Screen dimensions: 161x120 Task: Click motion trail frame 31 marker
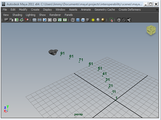[x=105, y=82]
